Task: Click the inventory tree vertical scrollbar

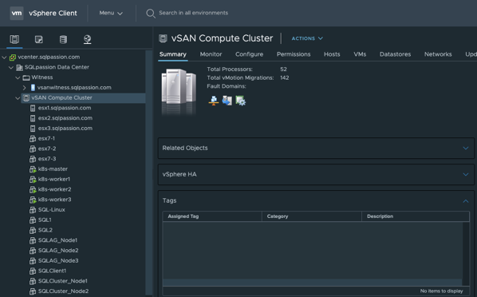Action: (148, 173)
